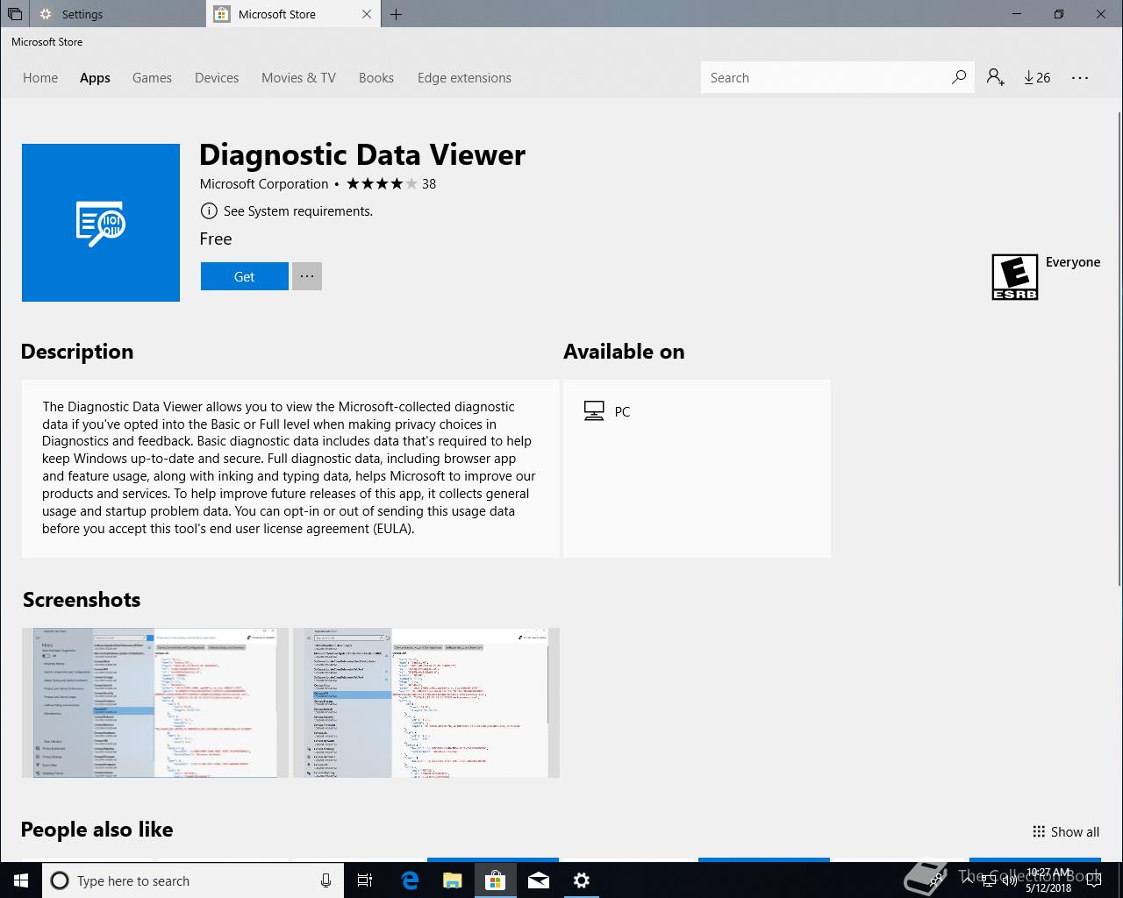Click Show all for People also like
The width and height of the screenshot is (1123, 898).
pyautogui.click(x=1066, y=832)
